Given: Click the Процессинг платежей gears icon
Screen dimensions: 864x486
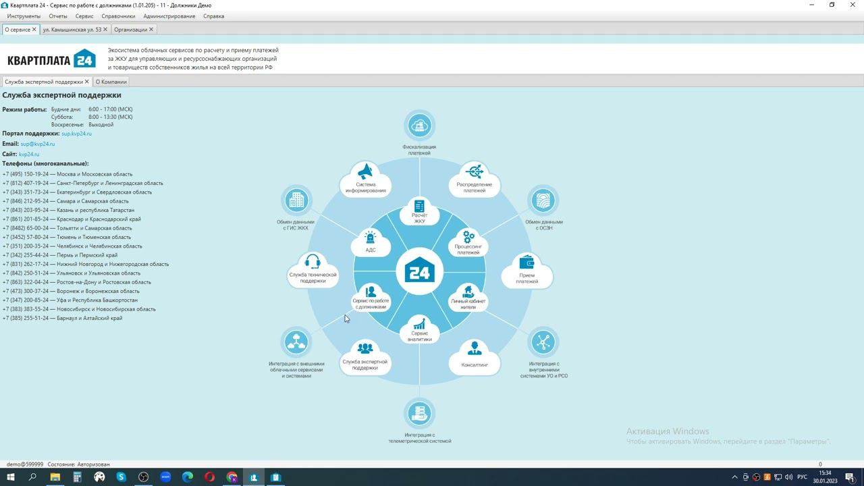Looking at the screenshot, I should click(468, 237).
